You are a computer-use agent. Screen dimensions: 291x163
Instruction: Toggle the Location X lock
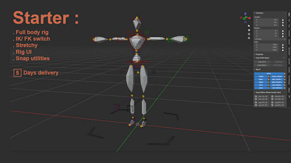(282, 20)
